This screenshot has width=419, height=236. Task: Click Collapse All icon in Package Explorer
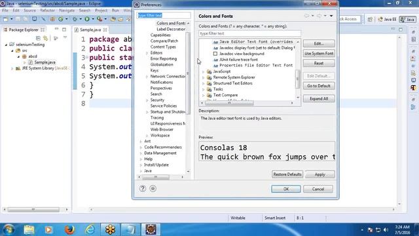(x=38, y=38)
